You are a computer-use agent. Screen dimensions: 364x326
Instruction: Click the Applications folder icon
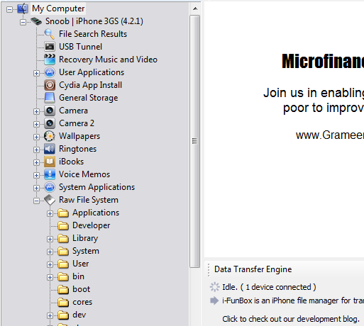[x=63, y=213]
